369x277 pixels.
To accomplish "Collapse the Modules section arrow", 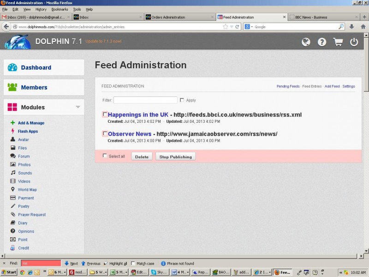I will click(78, 107).
